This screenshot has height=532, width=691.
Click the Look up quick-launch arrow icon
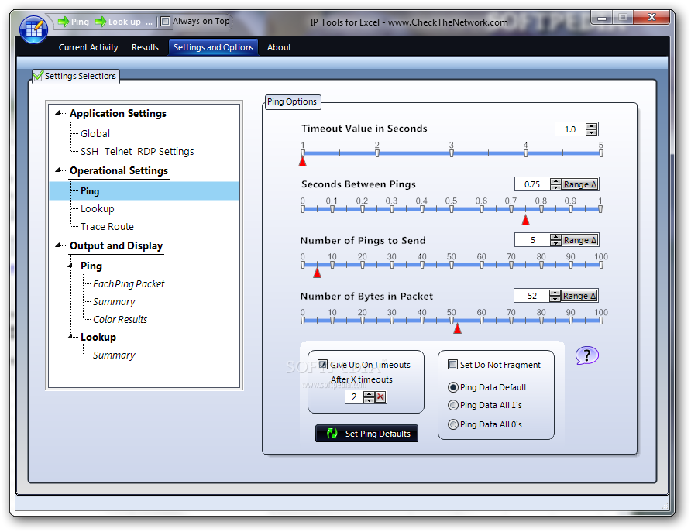click(x=101, y=22)
